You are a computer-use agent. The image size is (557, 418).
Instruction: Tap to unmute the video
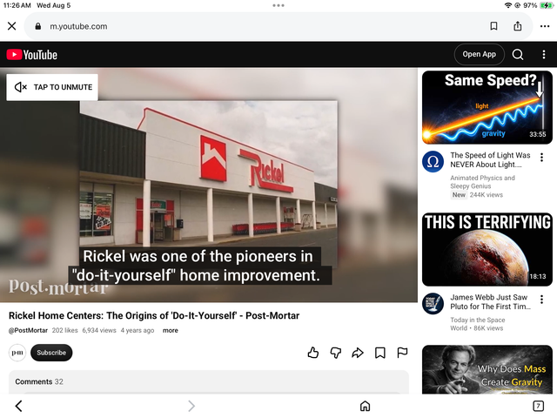[x=52, y=87]
